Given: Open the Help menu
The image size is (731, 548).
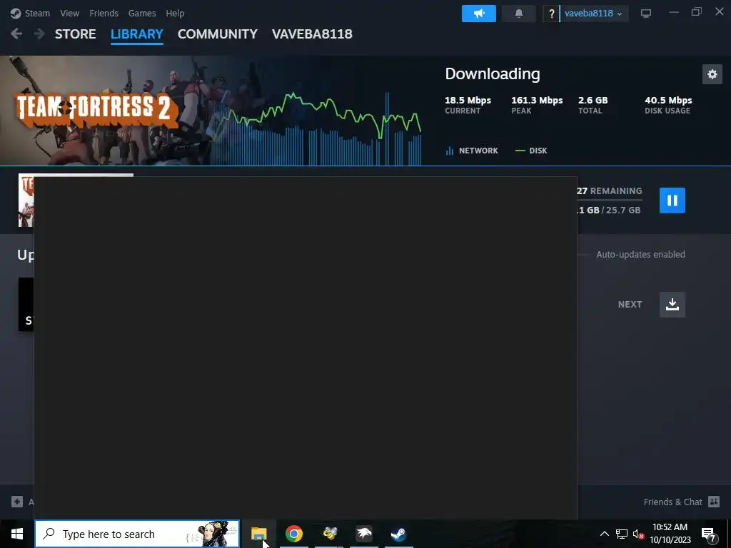Looking at the screenshot, I should pos(175,13).
